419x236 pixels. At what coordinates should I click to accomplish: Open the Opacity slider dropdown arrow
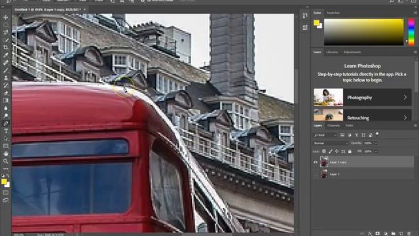tap(376, 144)
